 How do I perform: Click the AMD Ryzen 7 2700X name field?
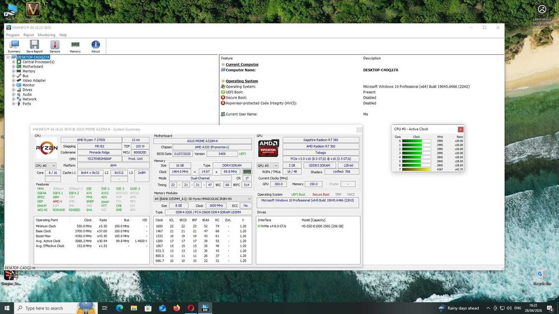91,140
